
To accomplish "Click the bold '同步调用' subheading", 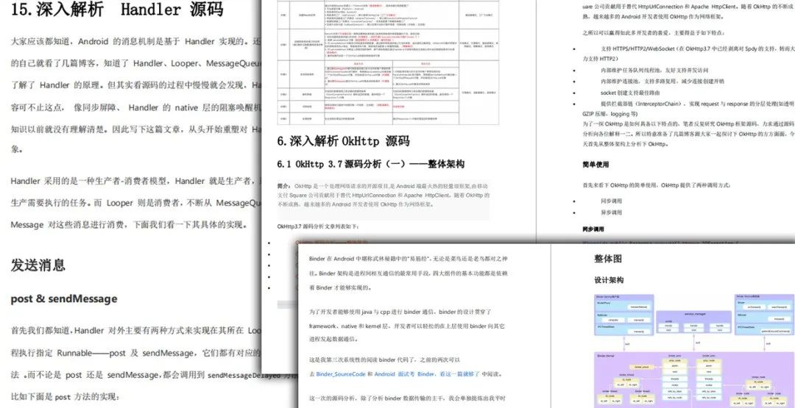I will (x=593, y=229).
